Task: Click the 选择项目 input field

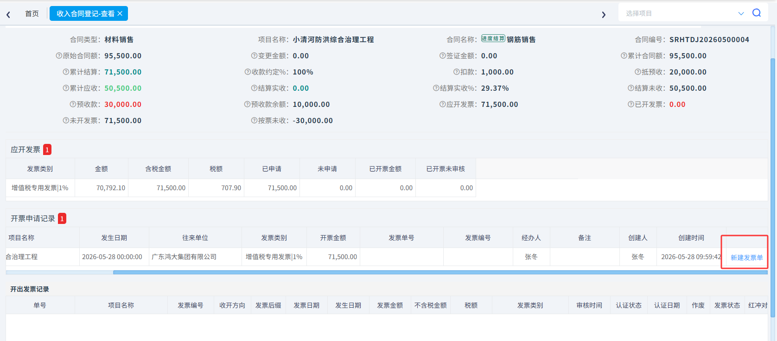Action: click(x=679, y=13)
